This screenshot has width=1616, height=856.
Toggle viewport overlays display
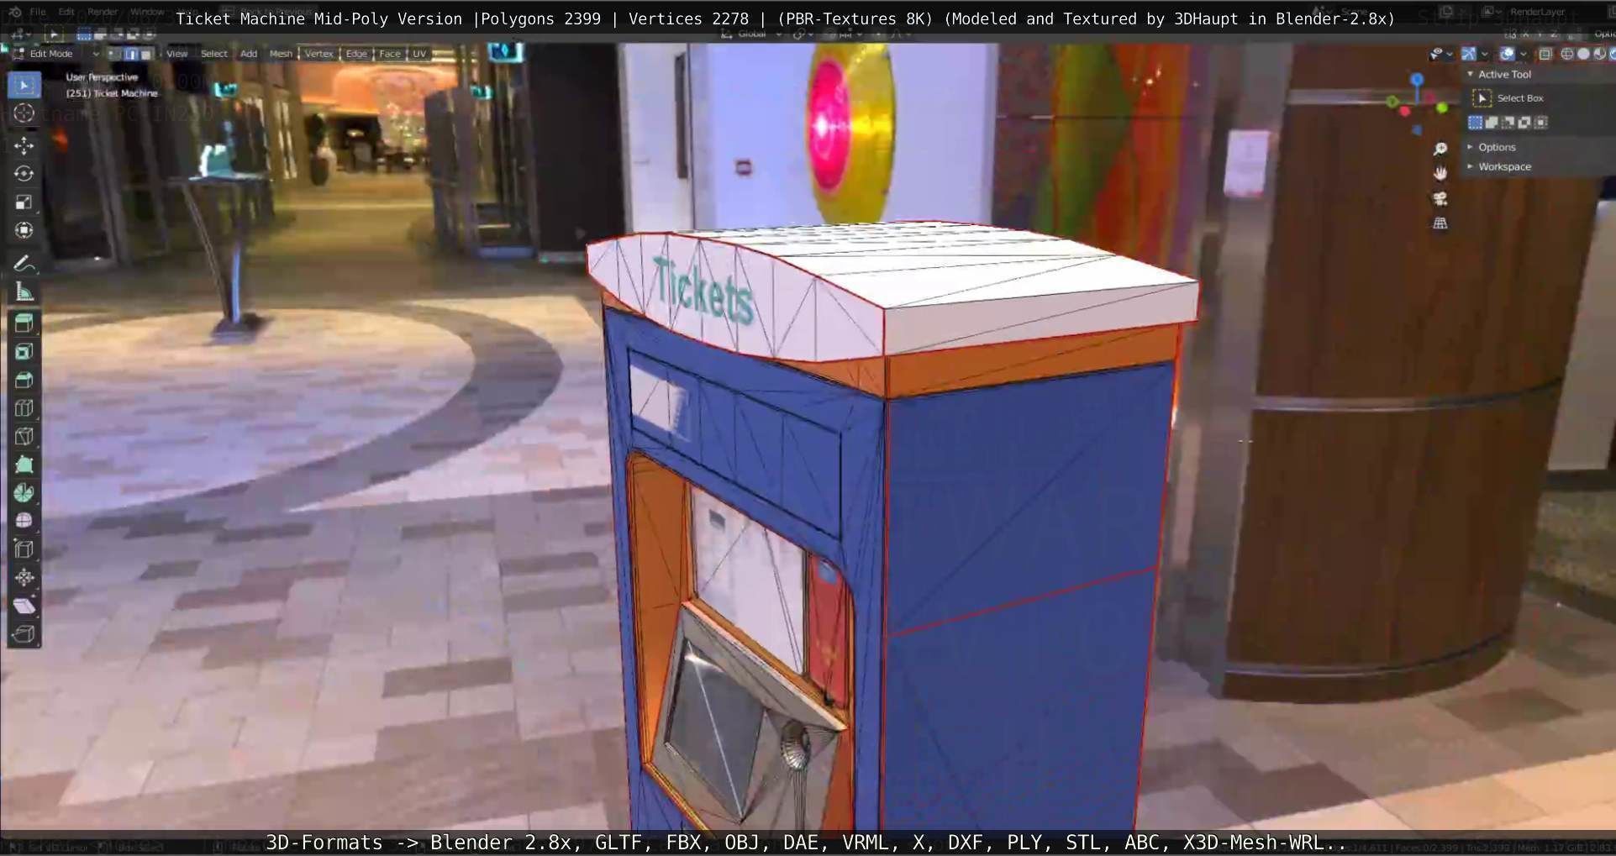pyautogui.click(x=1508, y=54)
